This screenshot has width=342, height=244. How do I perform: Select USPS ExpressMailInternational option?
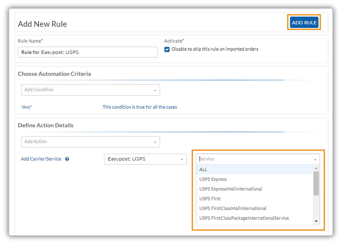click(254, 189)
